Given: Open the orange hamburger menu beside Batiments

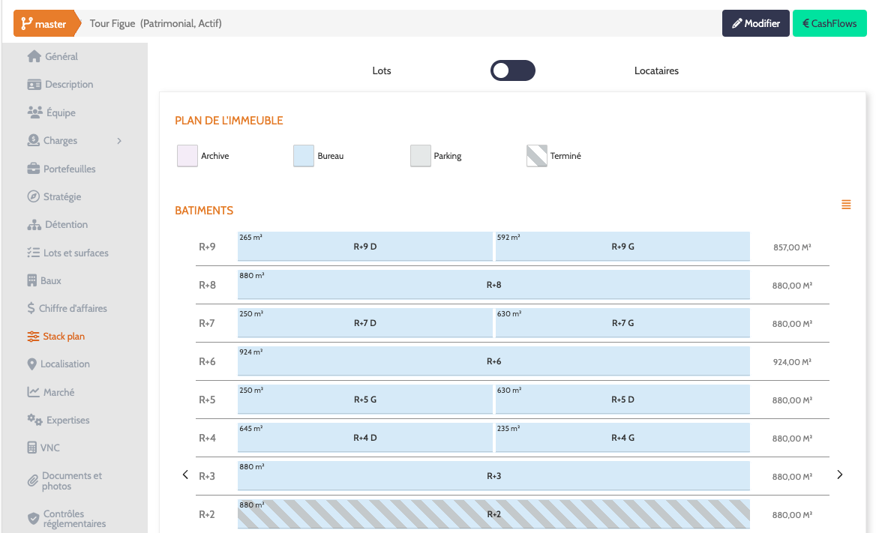Looking at the screenshot, I should click(x=846, y=205).
